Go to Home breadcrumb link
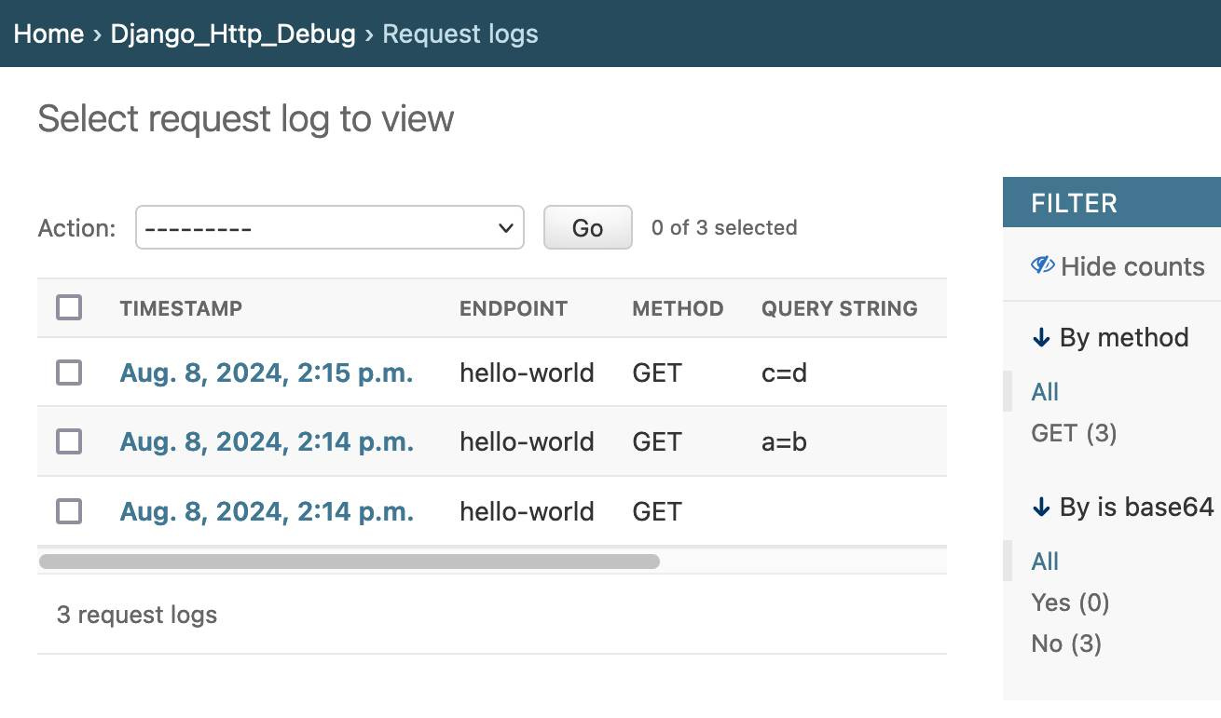The height and width of the screenshot is (718, 1221). pos(48,34)
